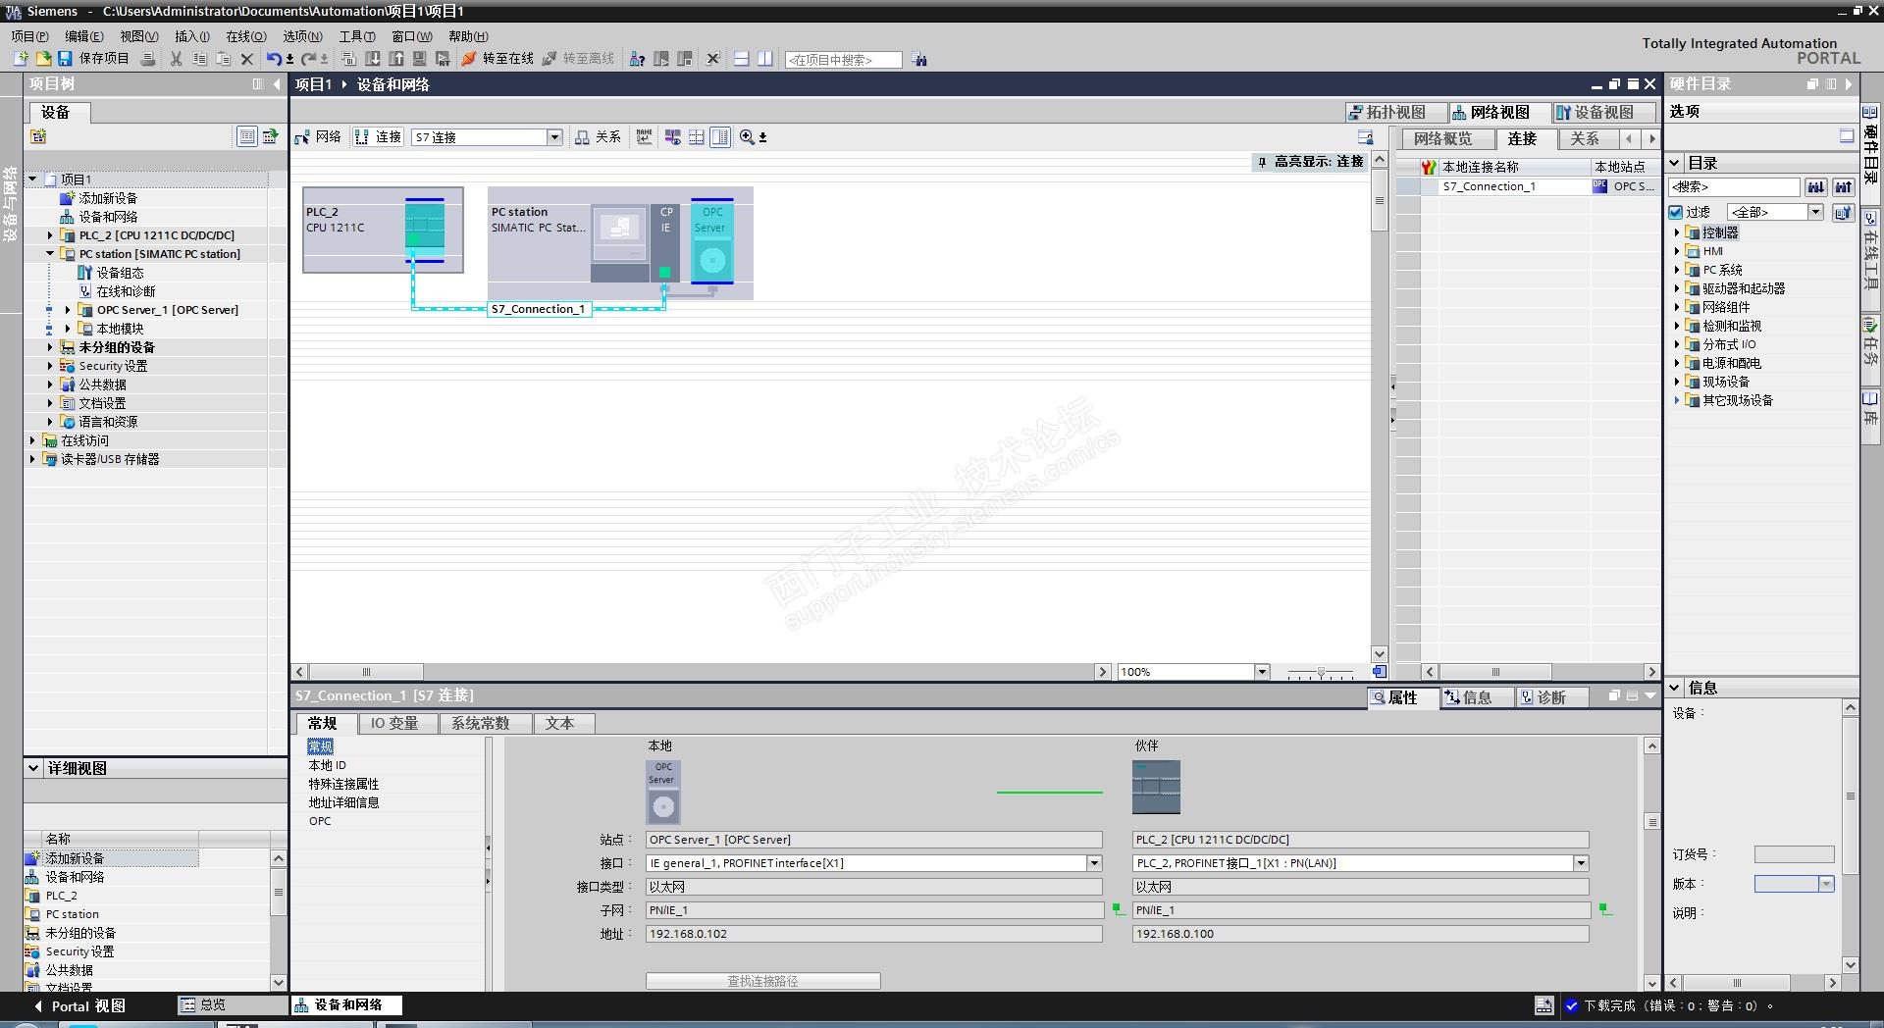Screen dimensions: 1884x1028
Task: Select the PLC_2 CPU 1211C device block
Action: tap(383, 230)
